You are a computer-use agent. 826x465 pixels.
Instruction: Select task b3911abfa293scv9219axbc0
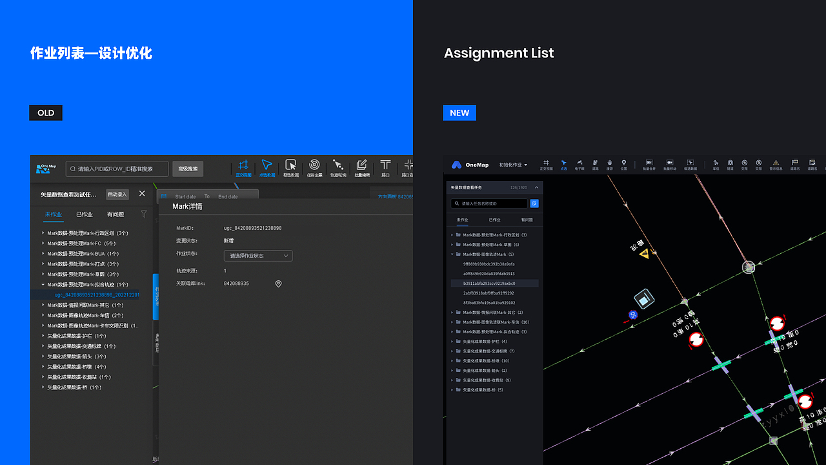coord(494,284)
